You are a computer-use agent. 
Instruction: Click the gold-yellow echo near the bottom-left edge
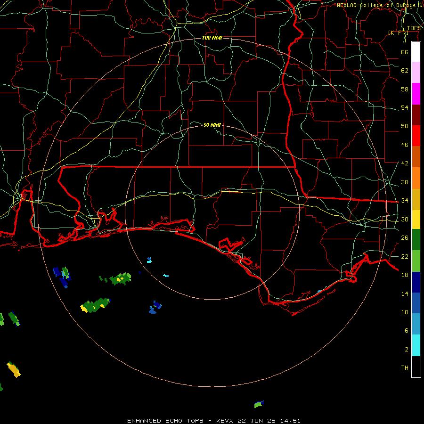click(x=14, y=370)
